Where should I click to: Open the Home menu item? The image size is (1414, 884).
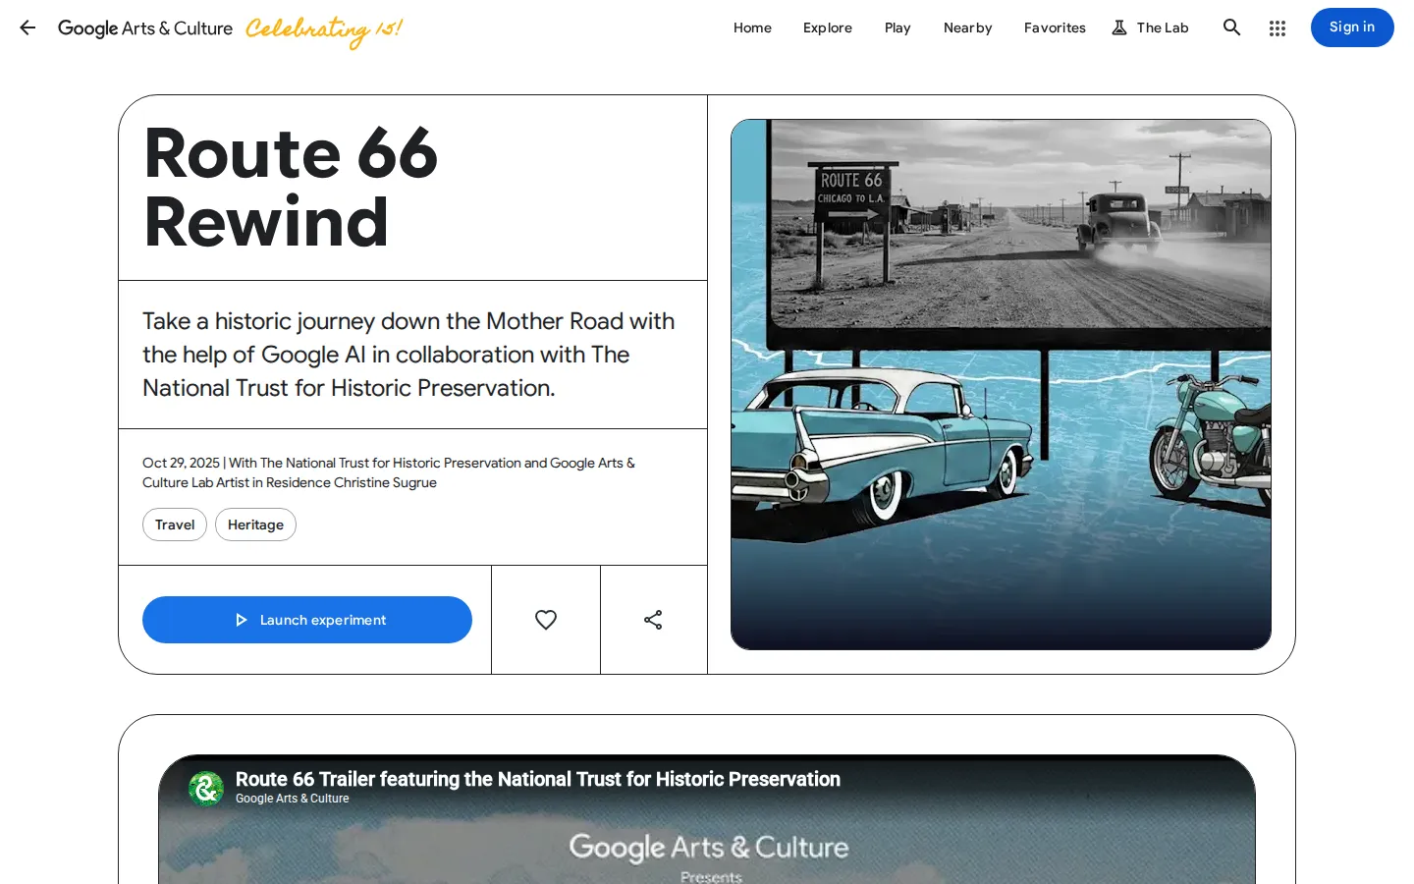752,28
